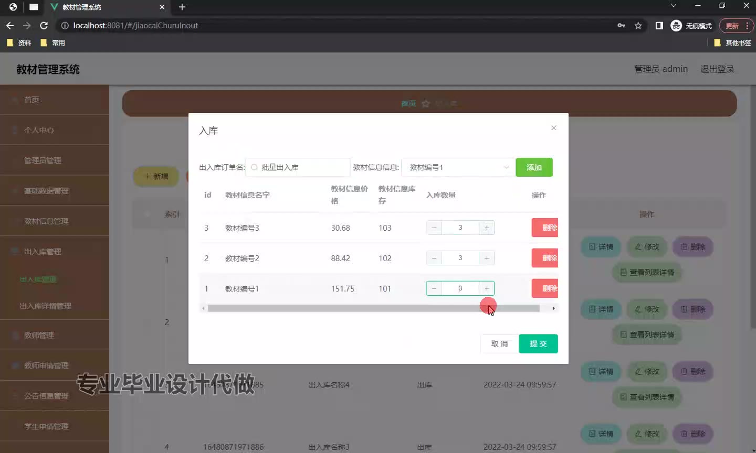Click 取消 to cancel the dialog

499,344
